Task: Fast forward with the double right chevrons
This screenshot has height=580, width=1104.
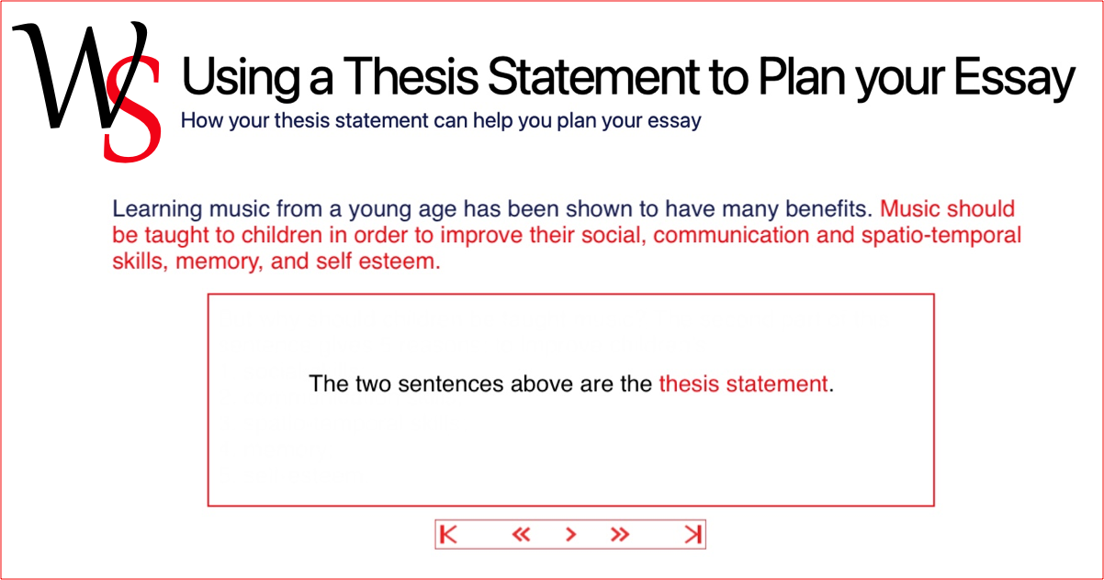Action: 620,534
